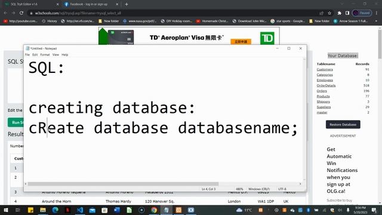Open Arrow Season 1 bookmark
Image resolution: width=382 pixels, height=215 pixels.
pyautogui.click(x=350, y=21)
